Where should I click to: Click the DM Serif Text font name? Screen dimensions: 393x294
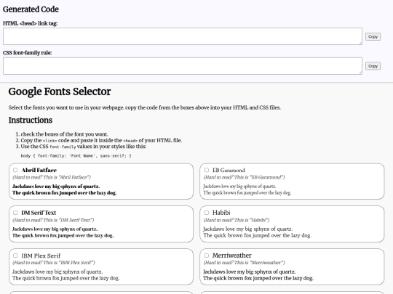point(39,213)
